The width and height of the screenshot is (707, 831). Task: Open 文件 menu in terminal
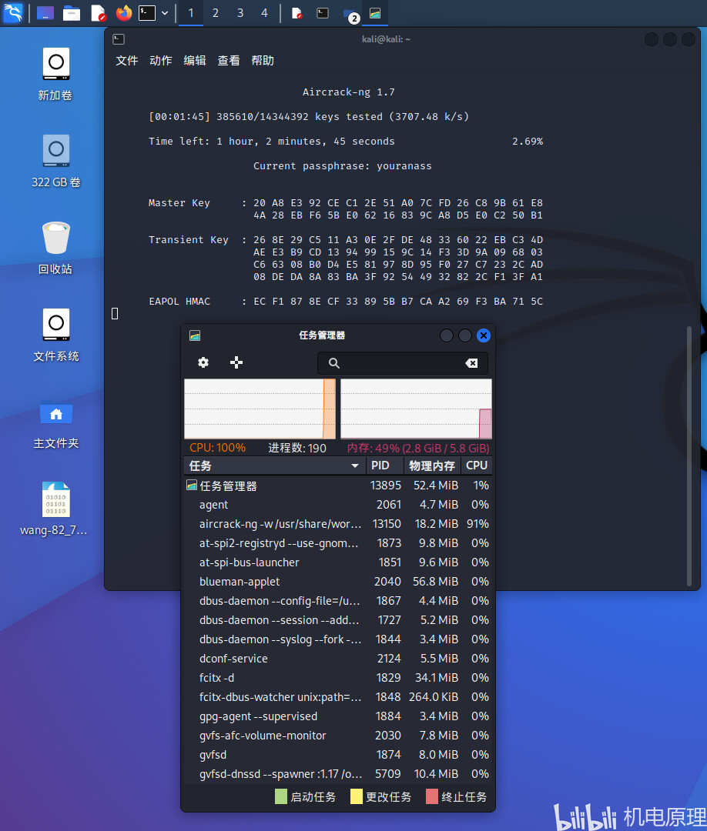coord(127,61)
